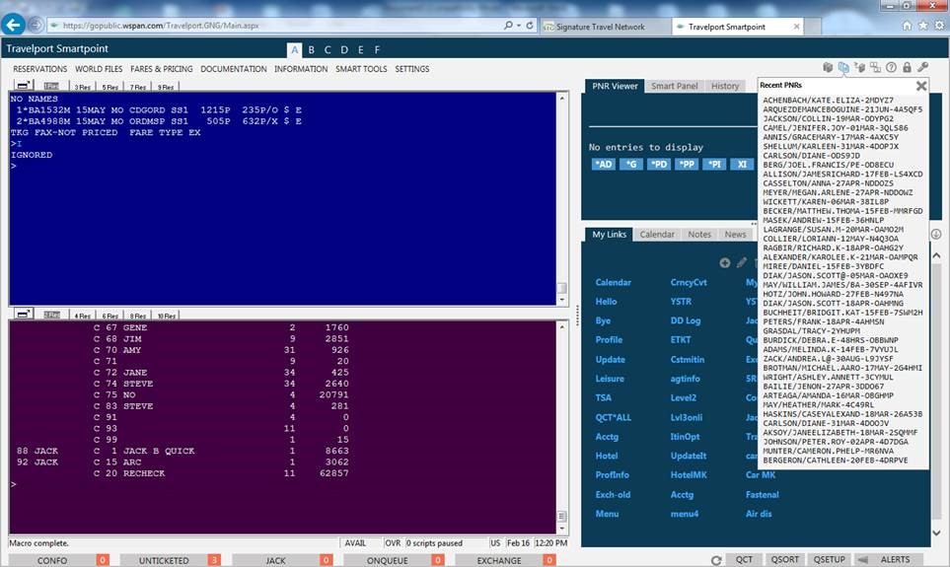Open the HotelMK link

[689, 475]
